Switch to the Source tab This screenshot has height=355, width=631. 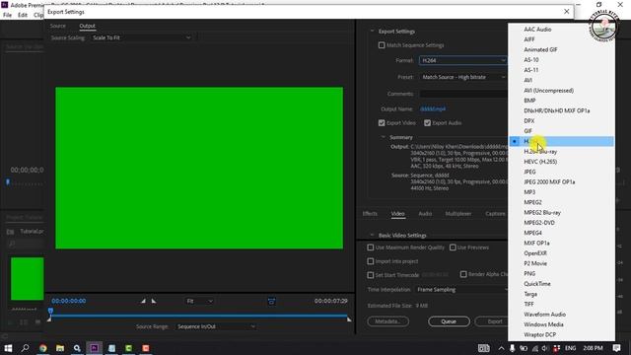click(58, 26)
